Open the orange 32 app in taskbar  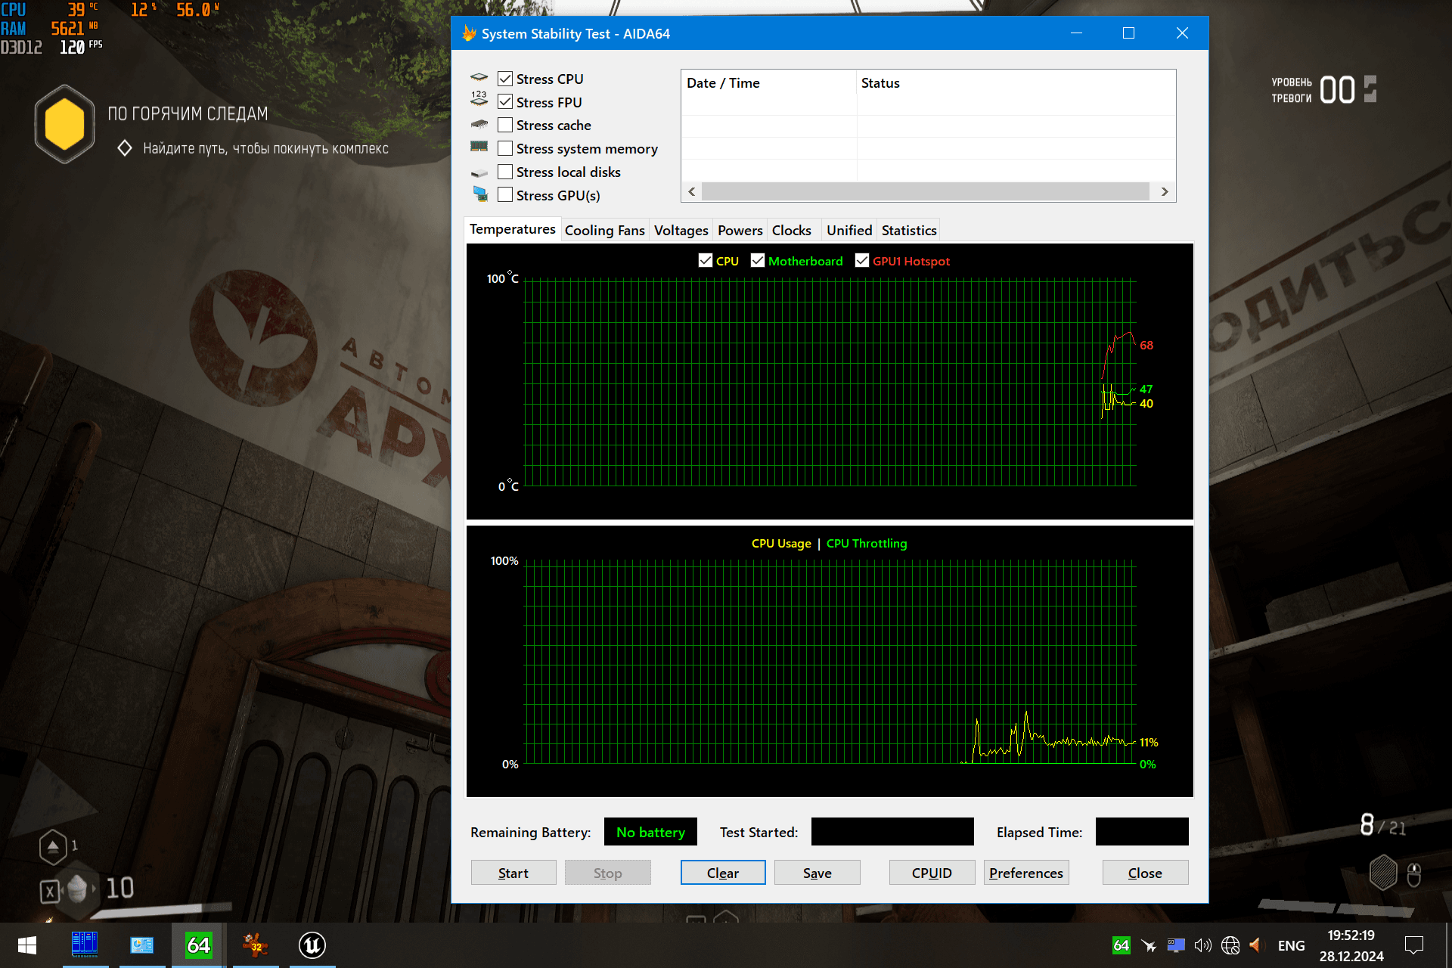click(x=256, y=945)
